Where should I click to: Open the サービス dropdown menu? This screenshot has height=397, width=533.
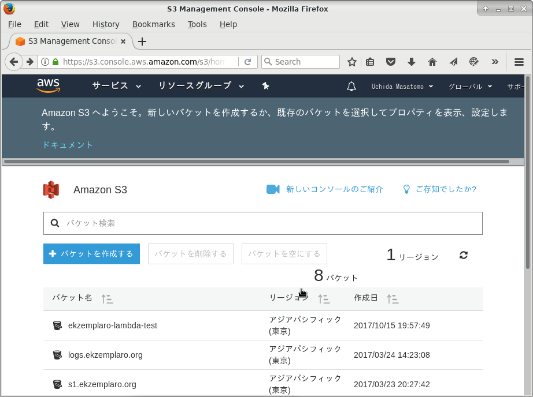[x=116, y=85]
